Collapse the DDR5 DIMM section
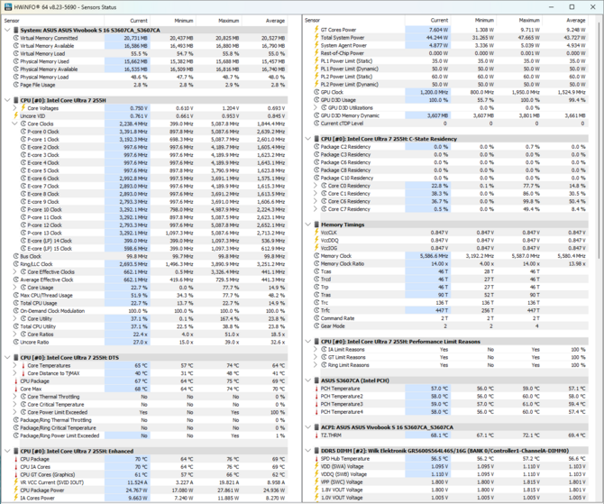The height and width of the screenshot is (504, 604). pyautogui.click(x=308, y=451)
